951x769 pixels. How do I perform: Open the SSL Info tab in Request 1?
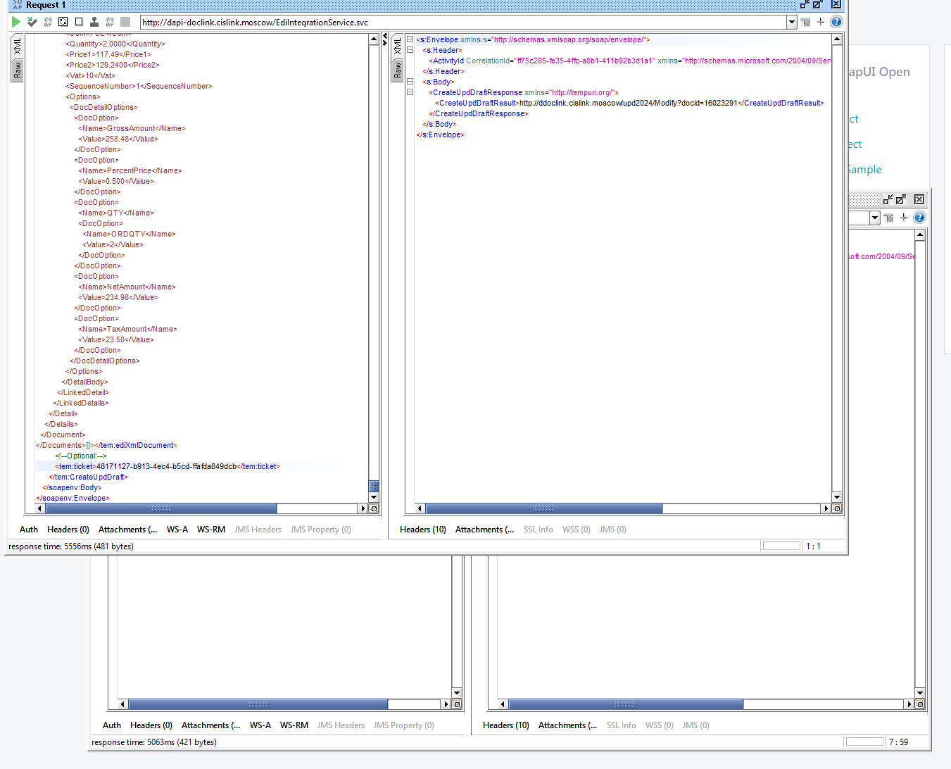pyautogui.click(x=539, y=530)
